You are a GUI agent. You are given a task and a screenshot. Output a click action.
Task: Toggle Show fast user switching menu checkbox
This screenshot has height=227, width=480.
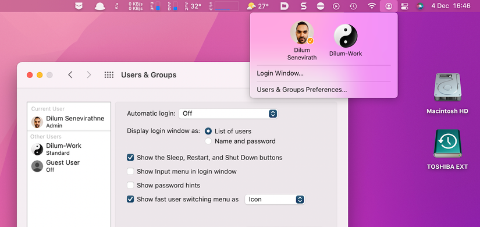coord(130,199)
